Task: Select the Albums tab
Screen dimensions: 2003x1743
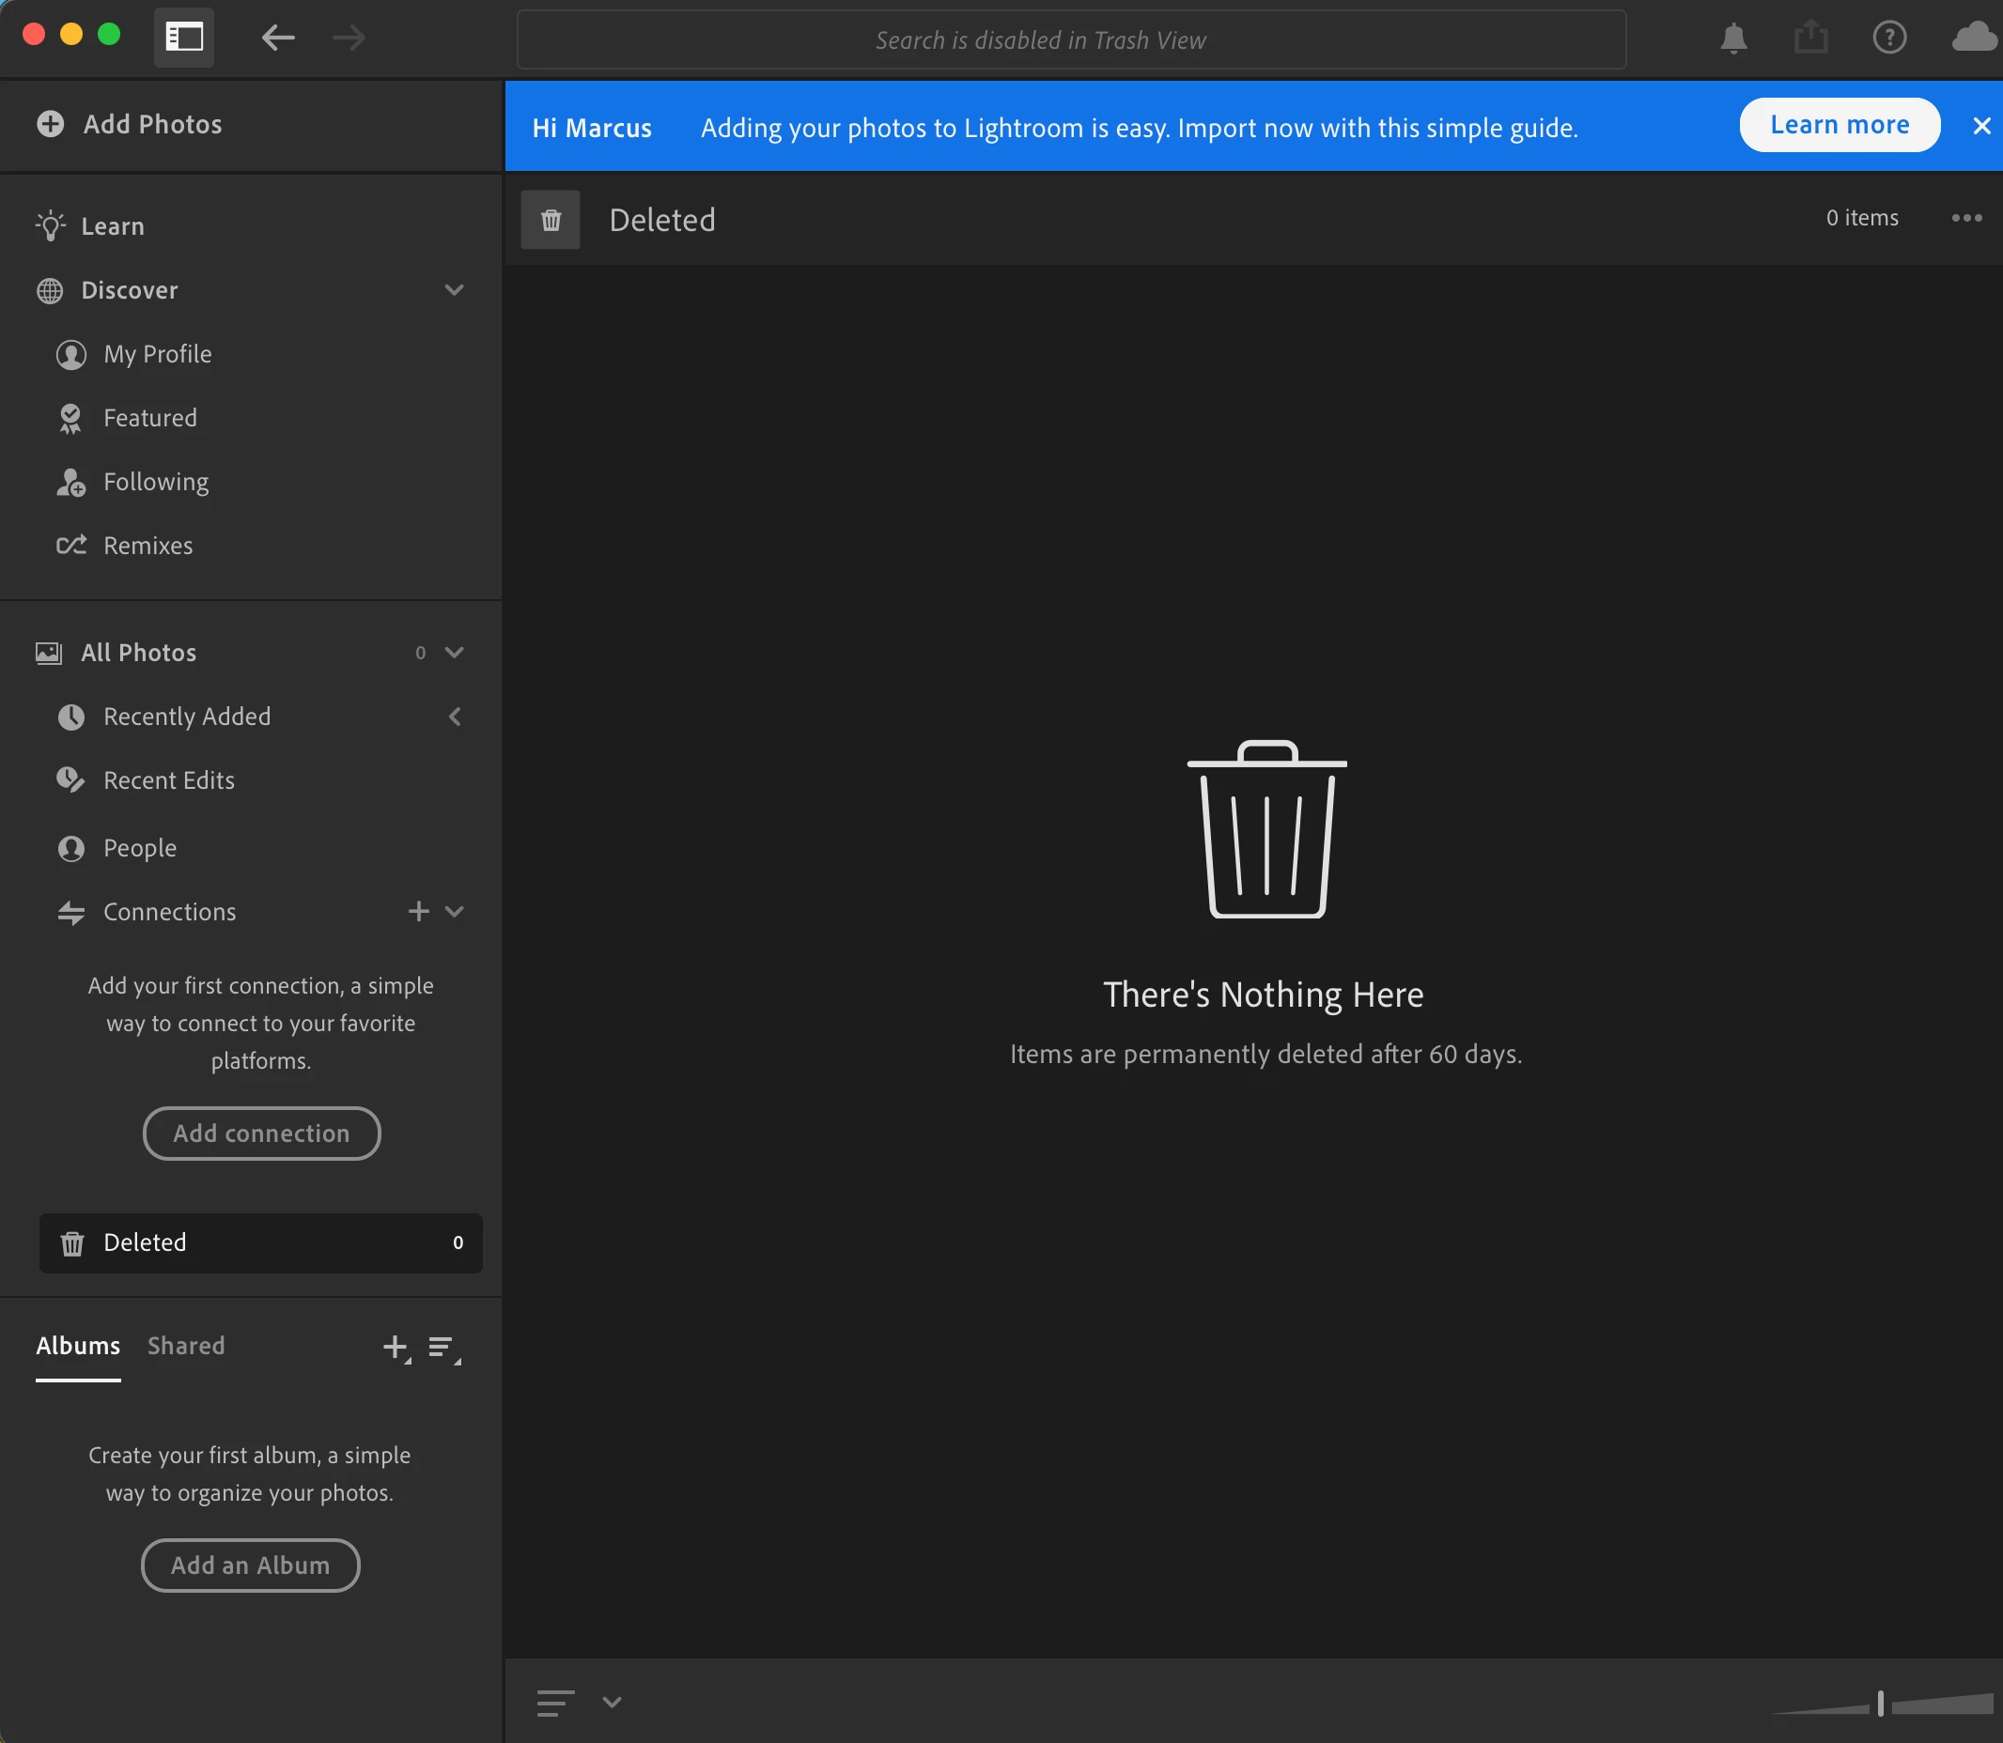Action: coord(78,1346)
